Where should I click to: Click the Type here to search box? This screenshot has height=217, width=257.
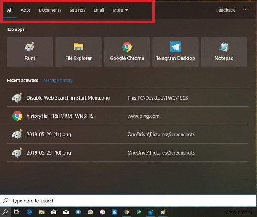click(128, 200)
